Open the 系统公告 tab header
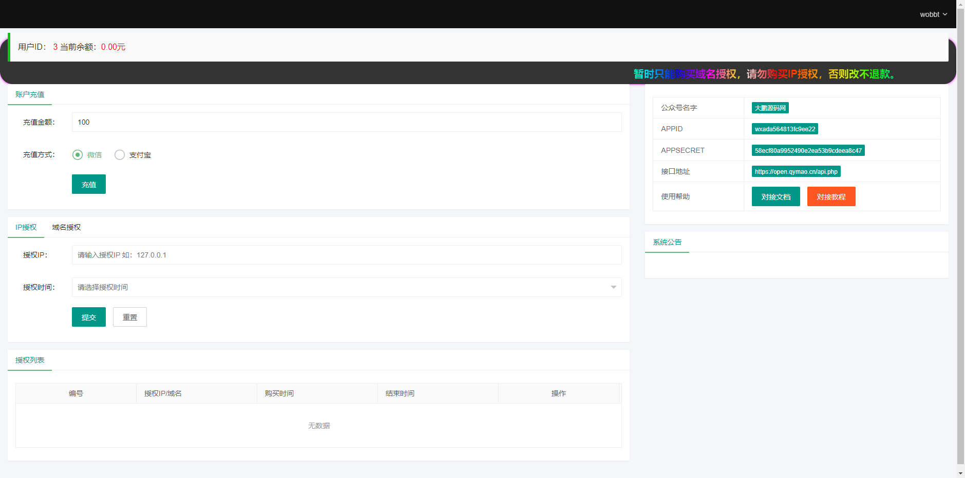965x478 pixels. point(667,242)
